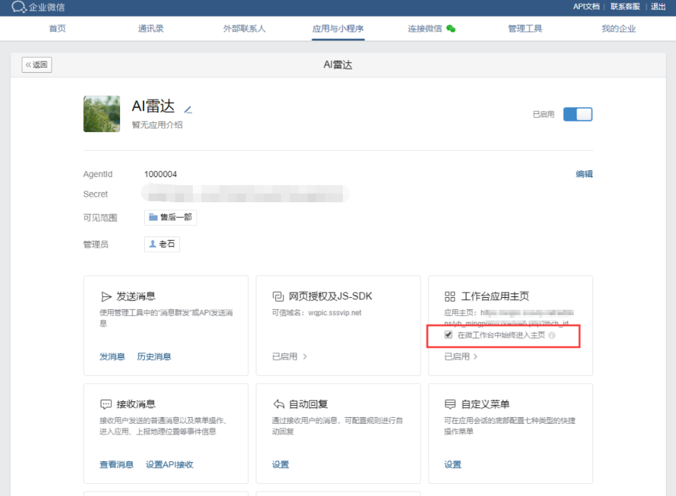
Task: Click the 网页授权及JS-SDK card icon
Action: (278, 296)
